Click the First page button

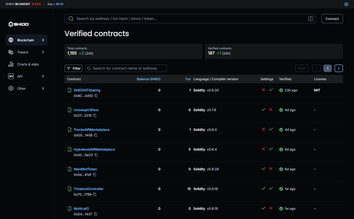[x=302, y=68]
